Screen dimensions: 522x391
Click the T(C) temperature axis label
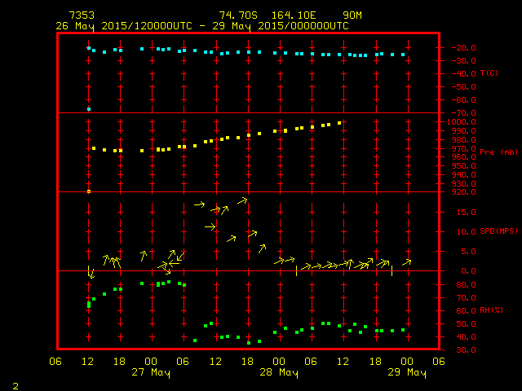click(489, 72)
